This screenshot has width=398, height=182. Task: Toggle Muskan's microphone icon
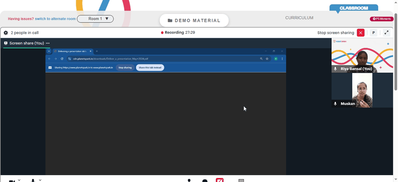coord(335,104)
